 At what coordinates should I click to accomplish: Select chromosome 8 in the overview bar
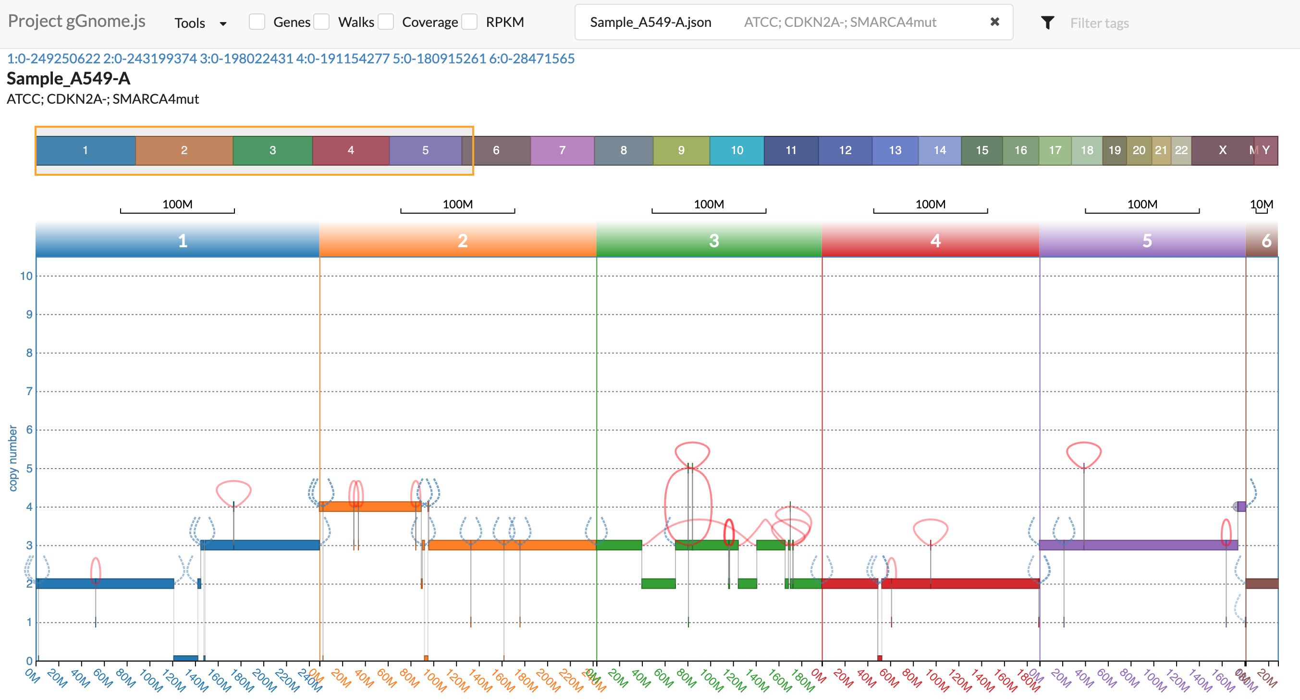click(624, 150)
